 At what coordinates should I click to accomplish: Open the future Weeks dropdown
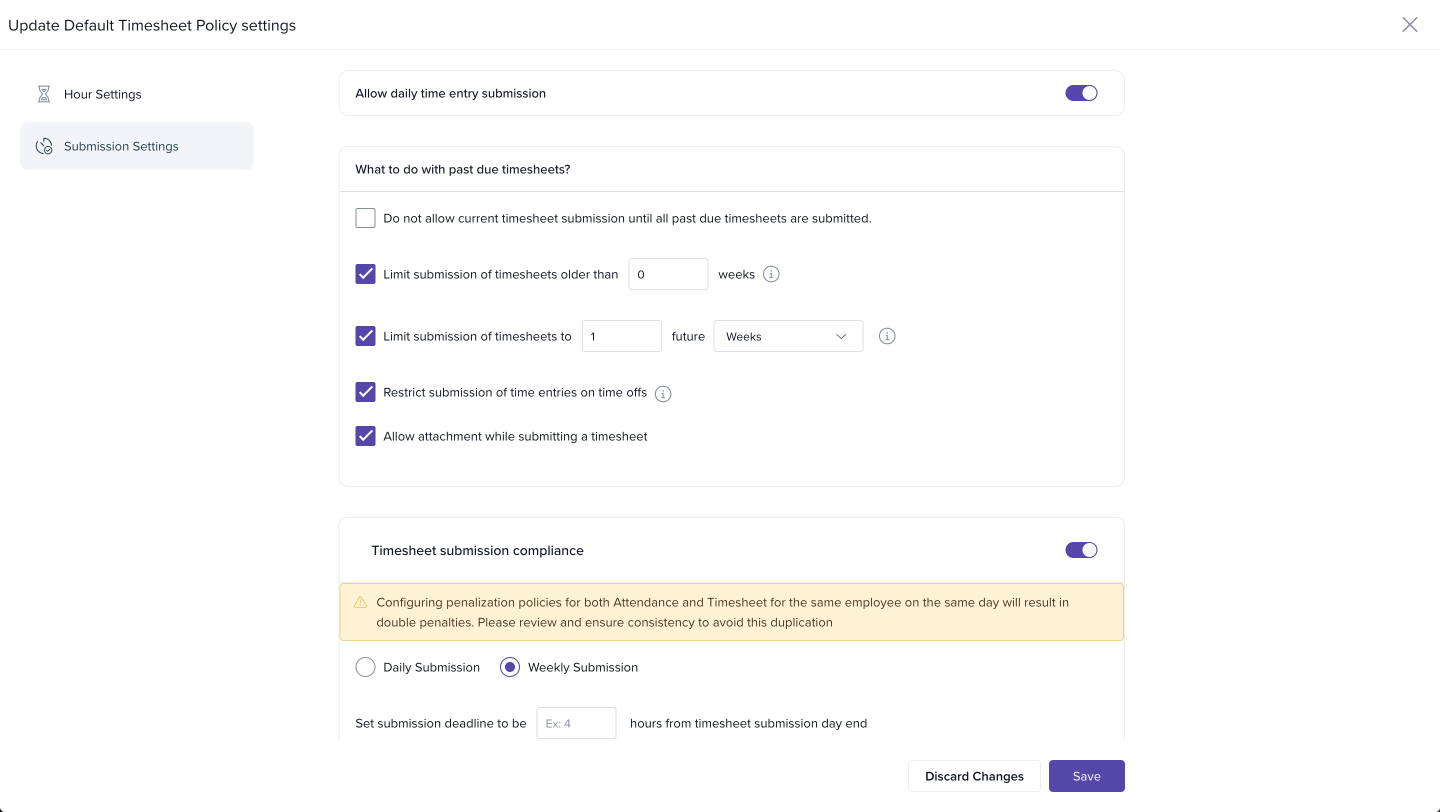point(787,336)
